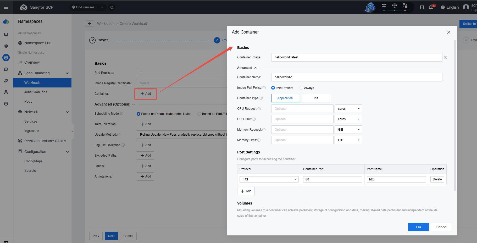Click the hexagon icon in left rail
Viewport: 477px width, 243px height.
coord(6,104)
